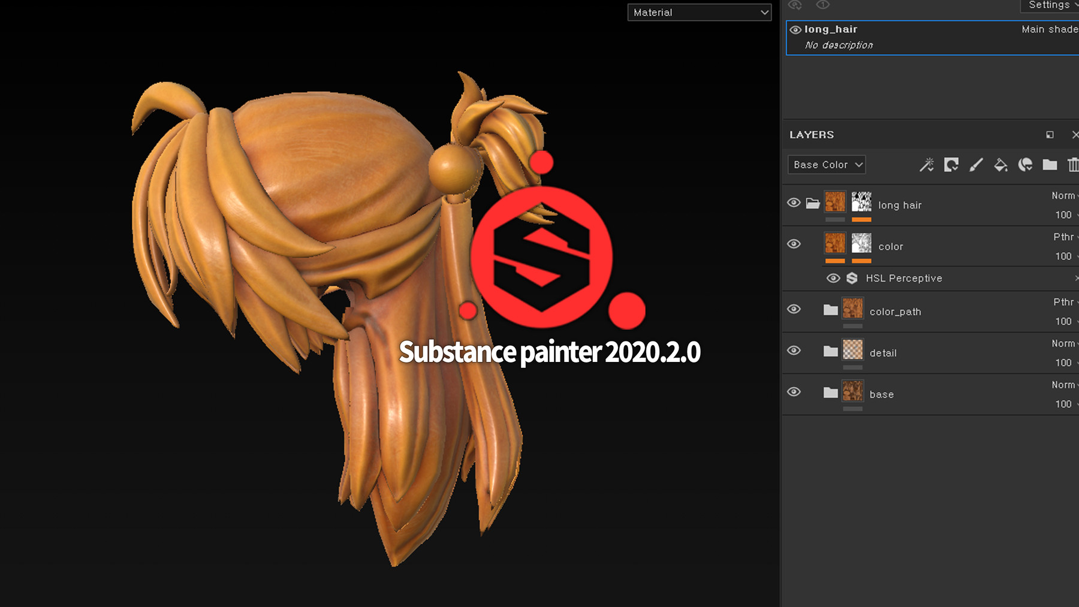Select color layer mask thumbnail
Viewport: 1079px width, 607px height.
tap(861, 243)
